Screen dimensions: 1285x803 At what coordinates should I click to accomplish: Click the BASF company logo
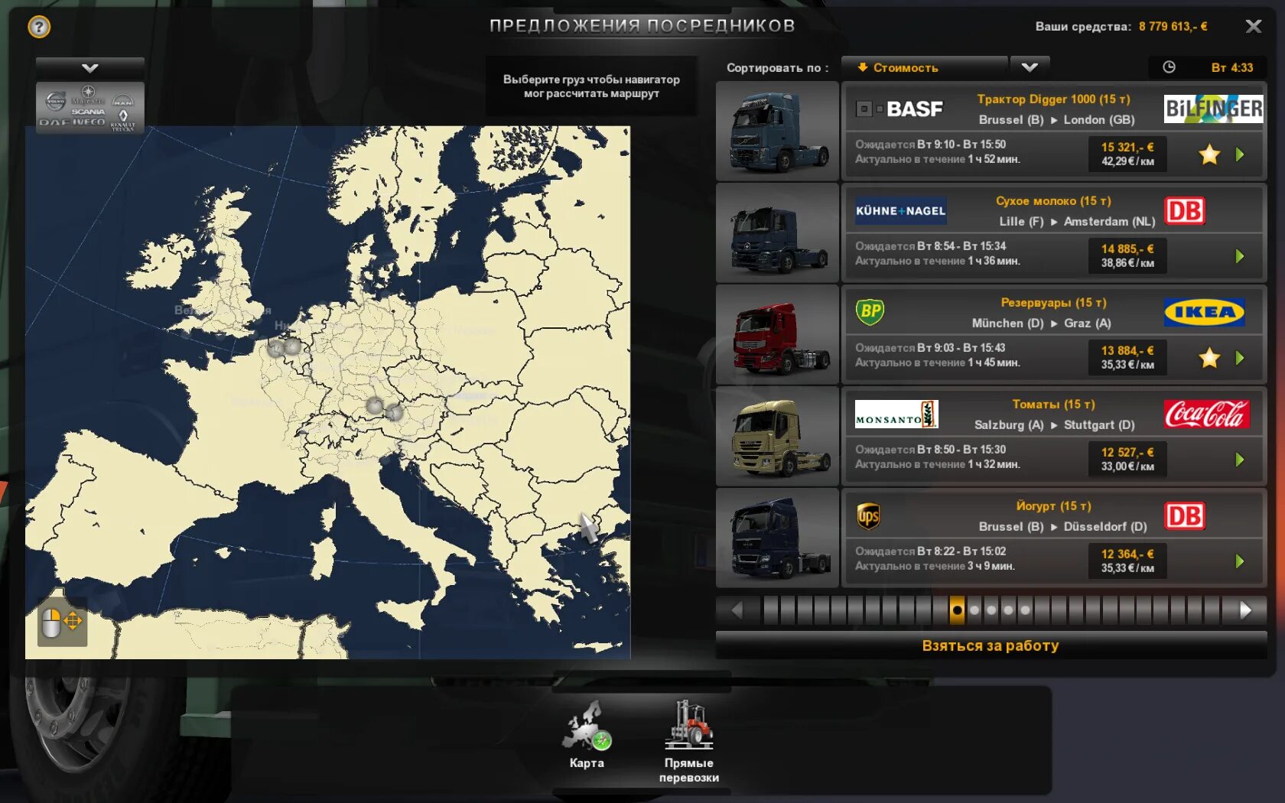(x=899, y=109)
